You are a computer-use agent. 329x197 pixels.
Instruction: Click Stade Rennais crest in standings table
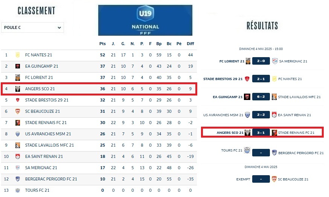tap(17, 123)
